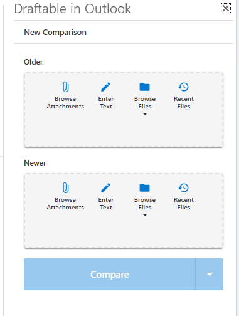
Task: Click the Newer label text
Action: (x=35, y=163)
